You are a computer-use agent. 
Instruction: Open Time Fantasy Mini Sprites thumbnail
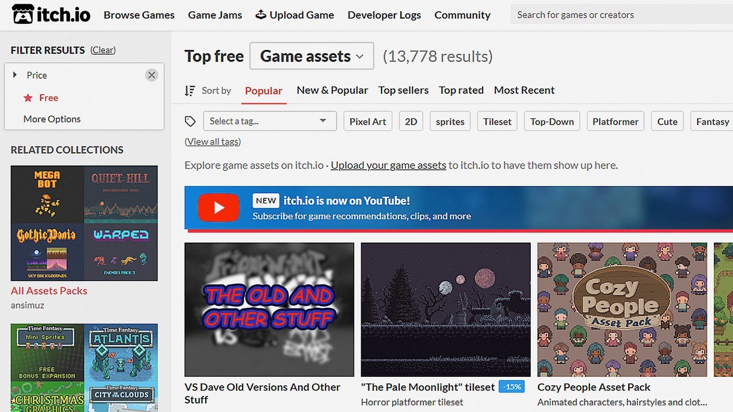(48, 353)
